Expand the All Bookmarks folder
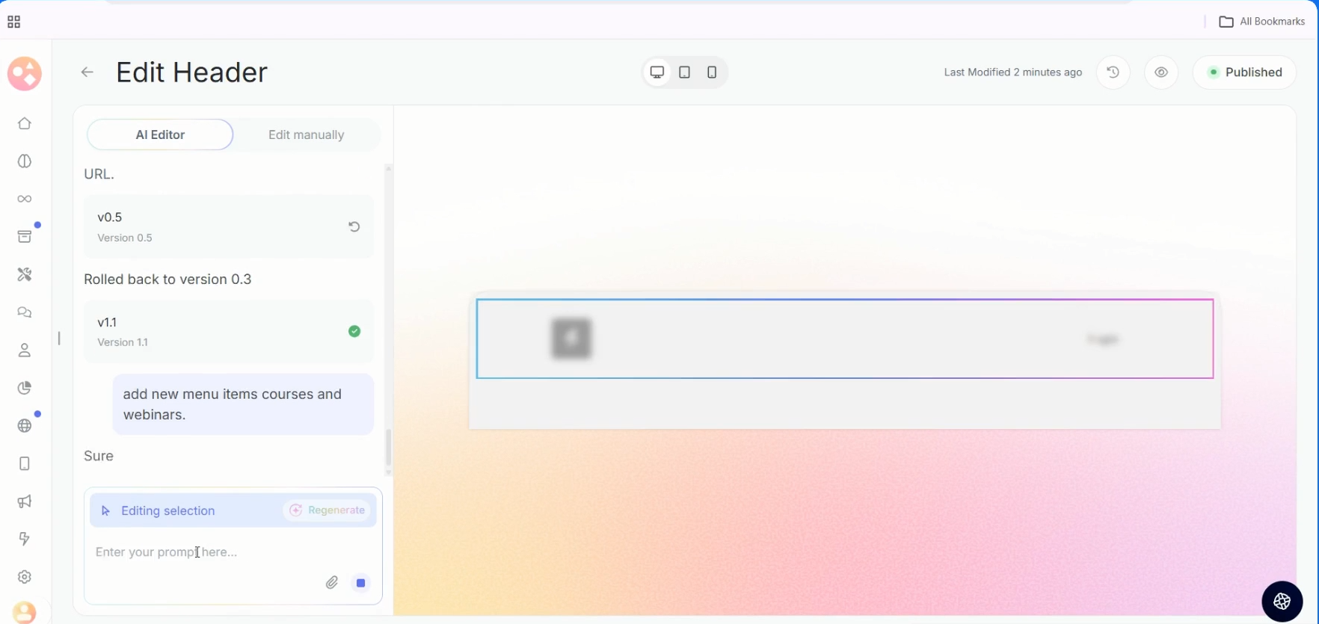 [1261, 22]
